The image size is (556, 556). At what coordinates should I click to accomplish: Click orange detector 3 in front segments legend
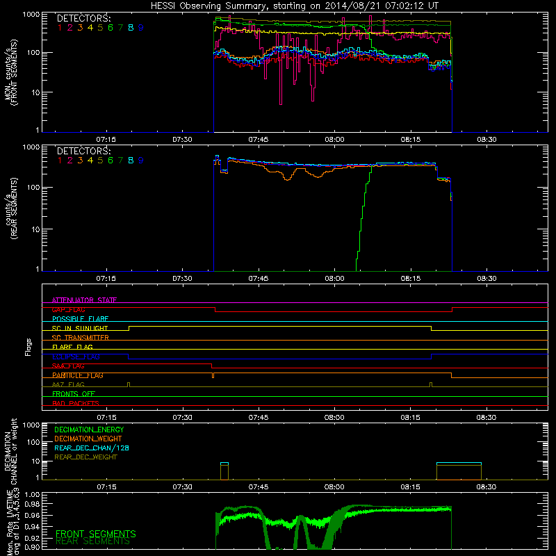[x=80, y=28]
